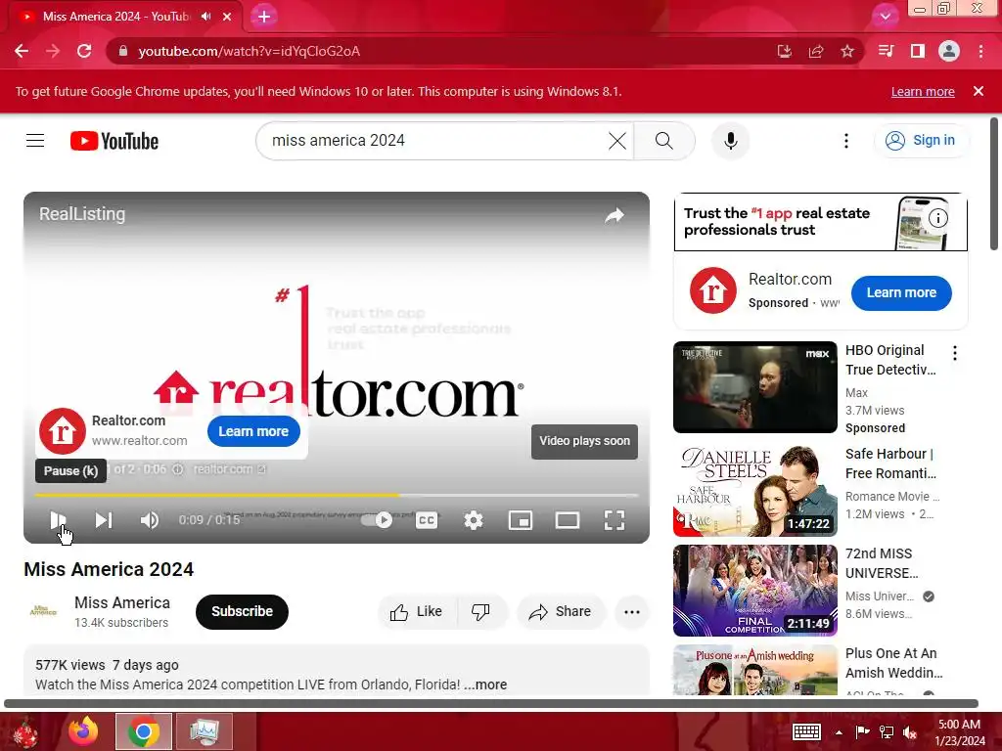Click Learn more in the Chrome update bar
This screenshot has height=751, width=1002.
pos(923,91)
